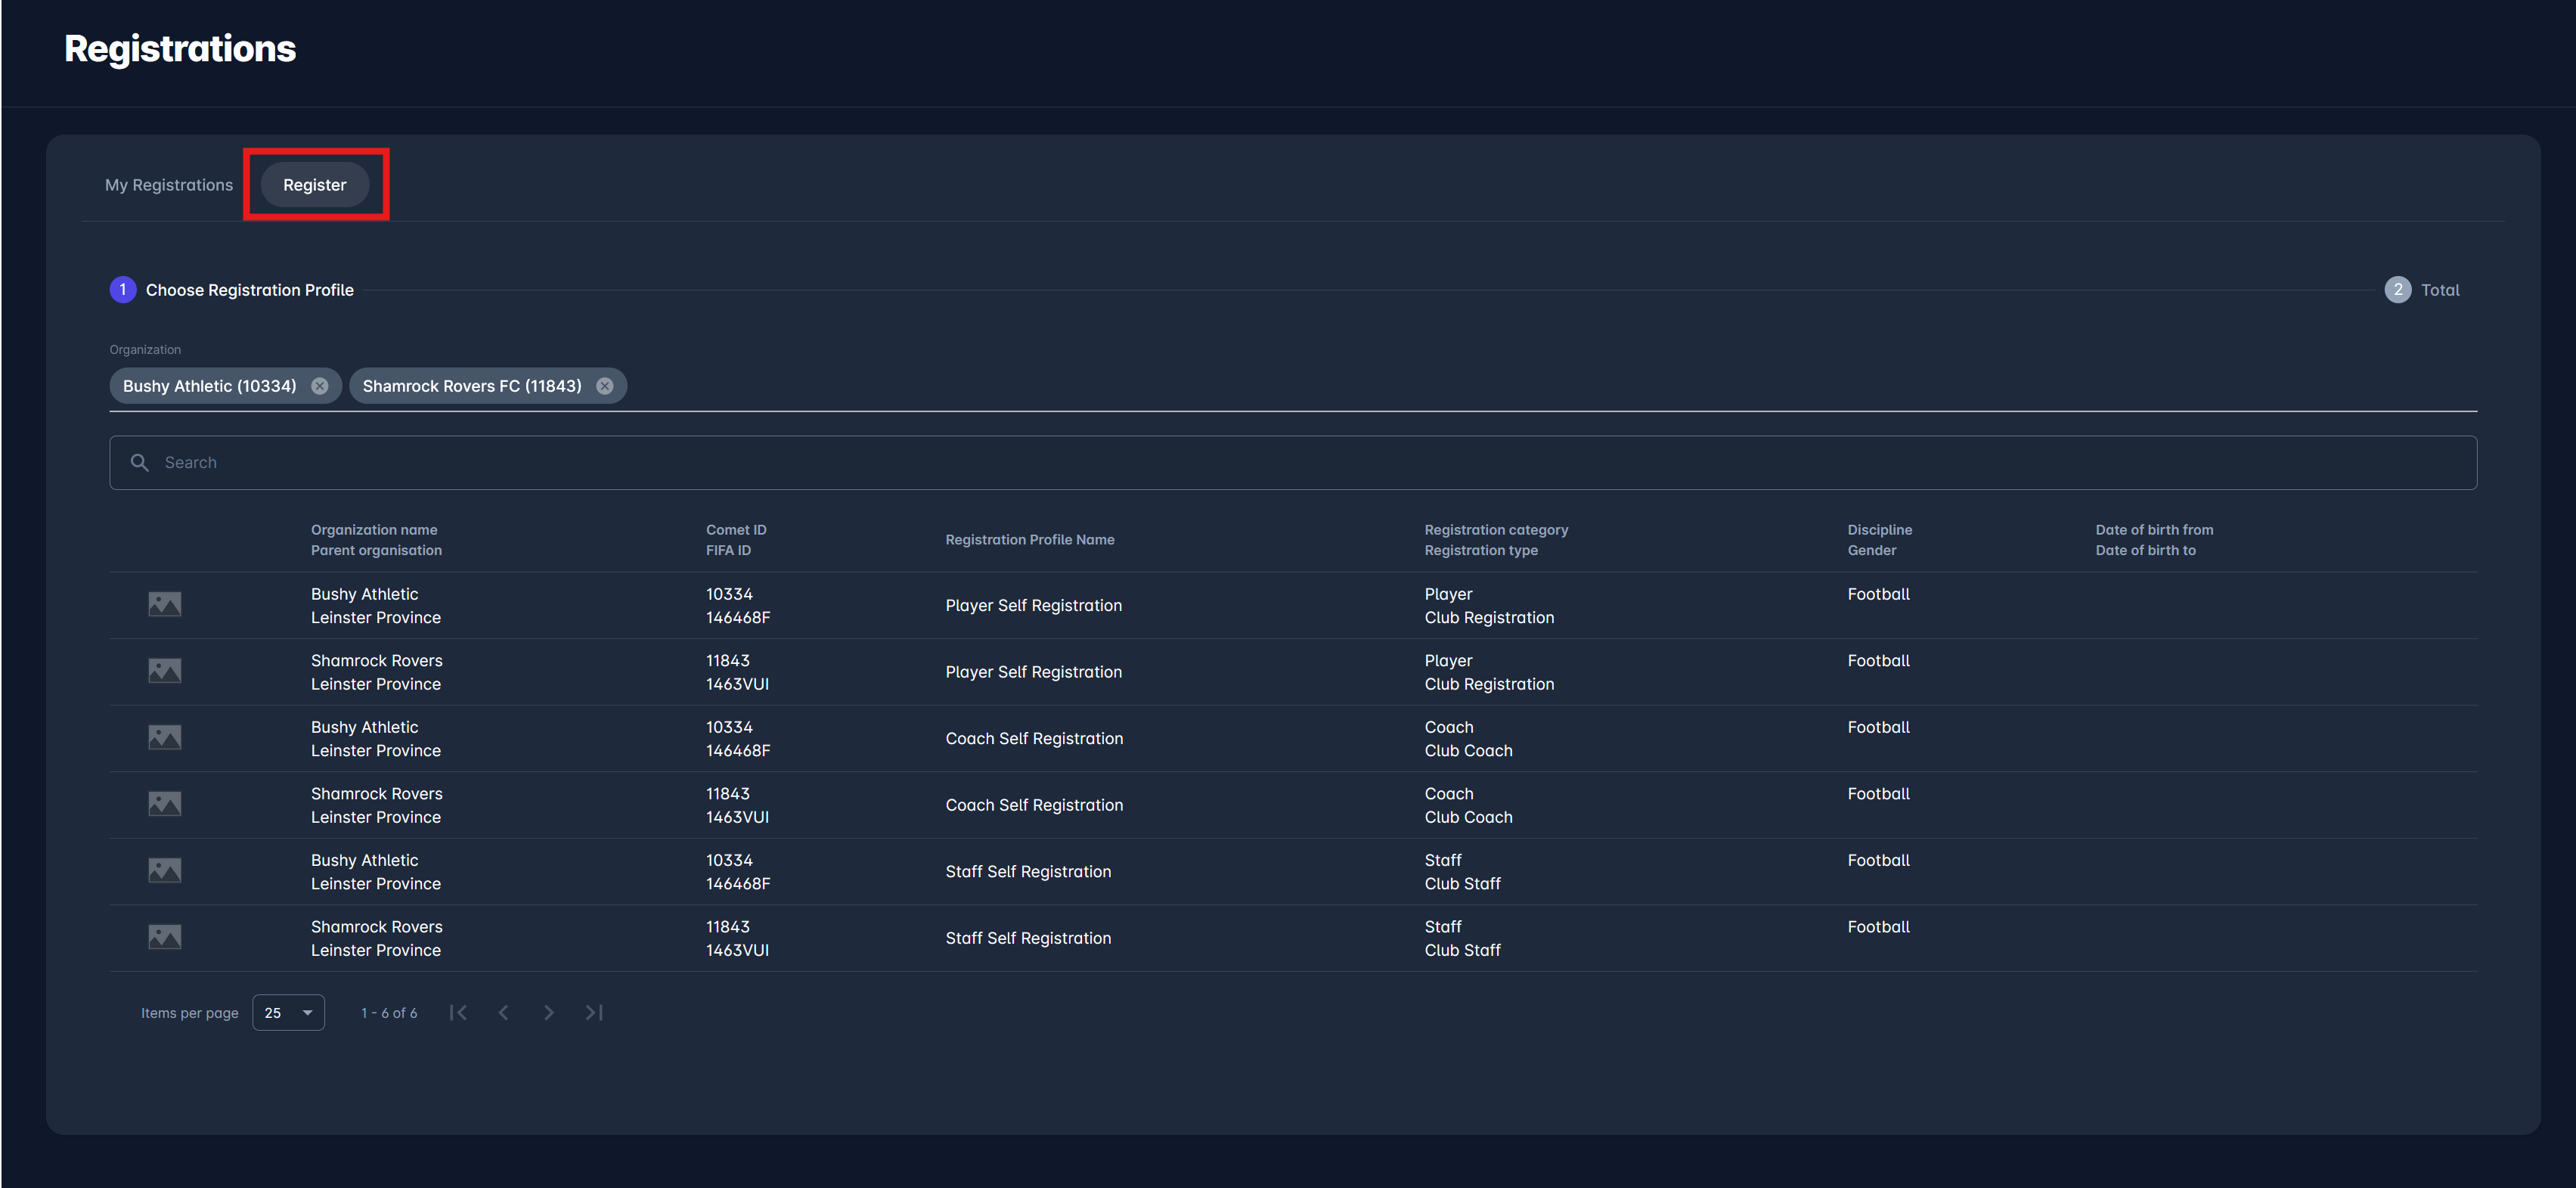Select Bushy Athletic Coach Self Registration row
The height and width of the screenshot is (1188, 2576).
point(1033,738)
